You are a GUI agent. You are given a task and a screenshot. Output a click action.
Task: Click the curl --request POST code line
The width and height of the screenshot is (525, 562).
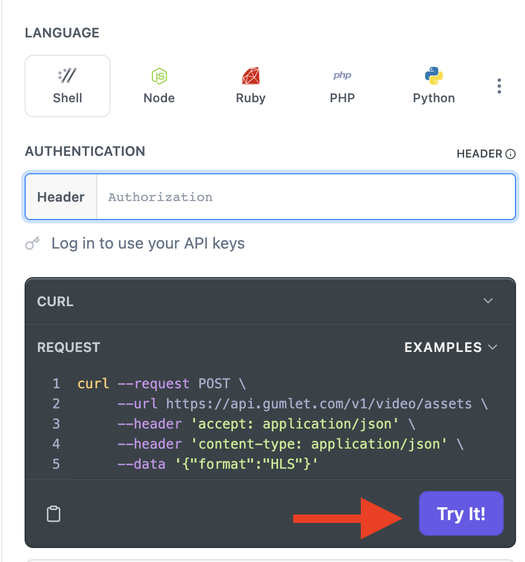(x=162, y=384)
